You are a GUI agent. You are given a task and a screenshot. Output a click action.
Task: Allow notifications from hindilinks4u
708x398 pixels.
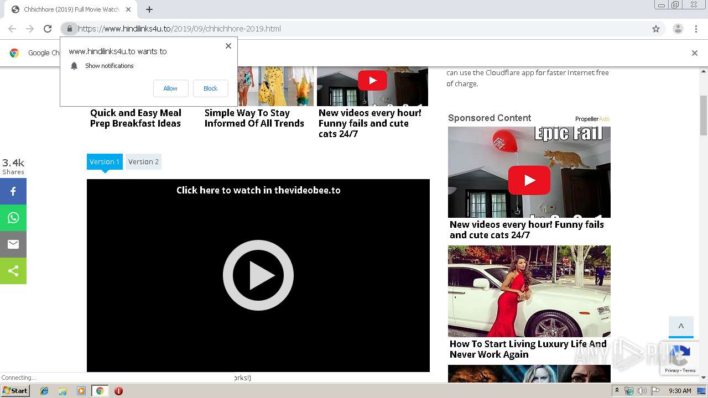[170, 88]
